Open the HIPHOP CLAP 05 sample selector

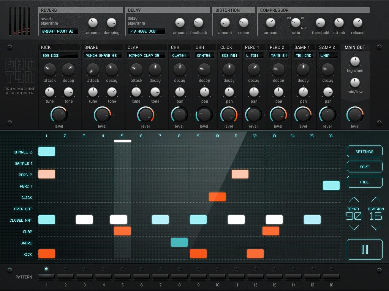pyautogui.click(x=146, y=55)
